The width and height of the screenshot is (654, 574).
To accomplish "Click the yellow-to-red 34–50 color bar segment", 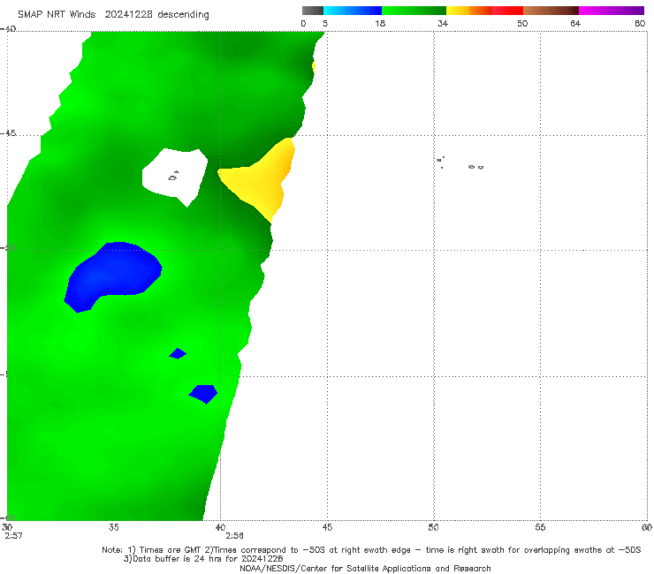I will point(484,11).
